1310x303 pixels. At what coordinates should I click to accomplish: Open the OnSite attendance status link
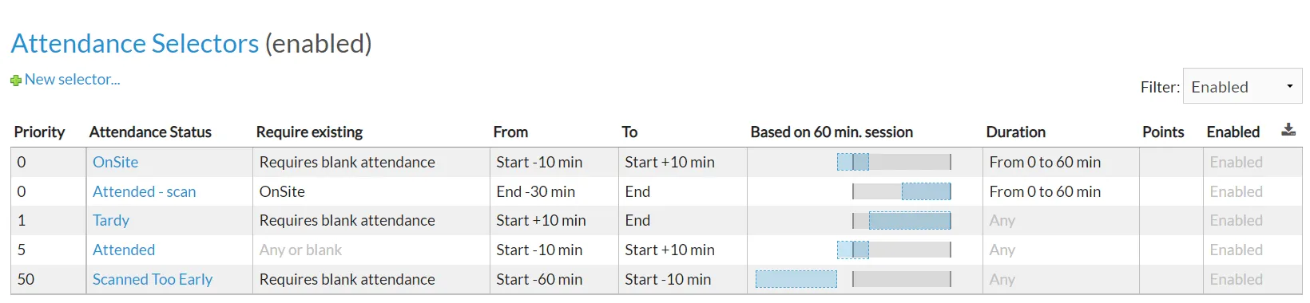pos(115,162)
